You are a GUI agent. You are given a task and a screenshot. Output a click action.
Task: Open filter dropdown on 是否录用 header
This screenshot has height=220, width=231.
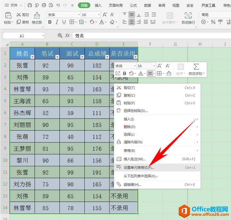(x=135, y=57)
